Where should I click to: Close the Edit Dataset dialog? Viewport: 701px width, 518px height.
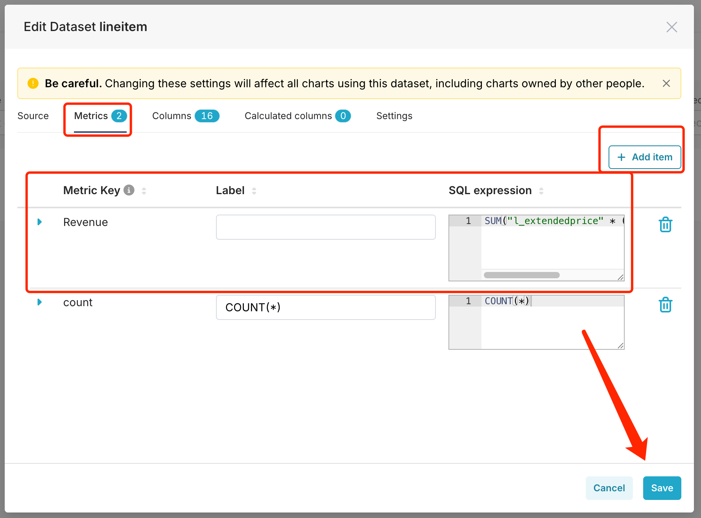(x=671, y=27)
